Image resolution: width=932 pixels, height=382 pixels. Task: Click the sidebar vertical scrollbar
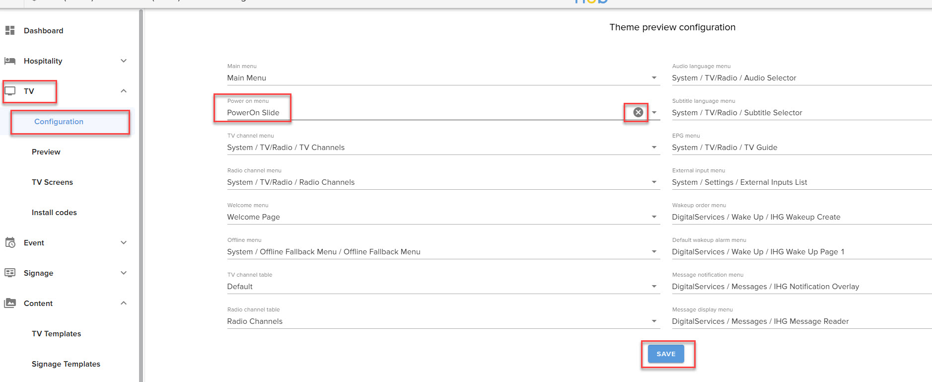pos(141,199)
